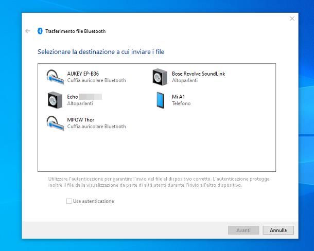Click Cuffia auricolare Bluetooth under AUKEY EP-B36
Viewport: 314px width, 251px height.
tap(97, 80)
